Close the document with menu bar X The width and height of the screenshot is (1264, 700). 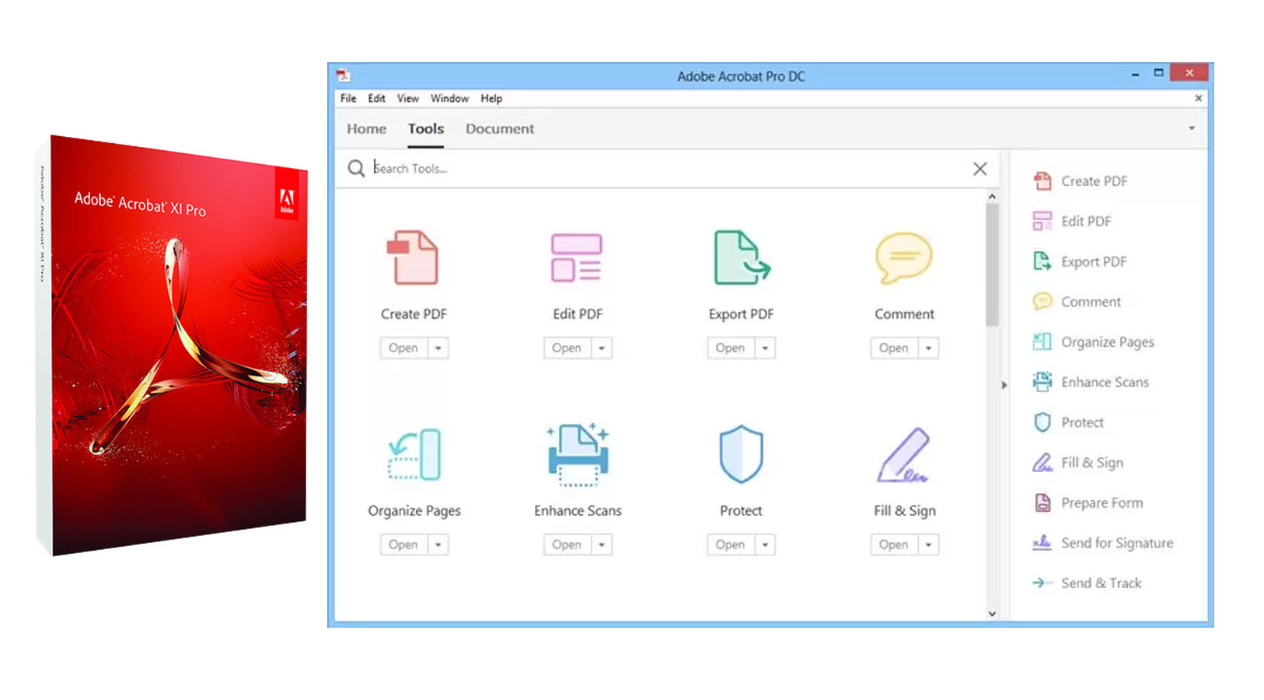point(1198,98)
